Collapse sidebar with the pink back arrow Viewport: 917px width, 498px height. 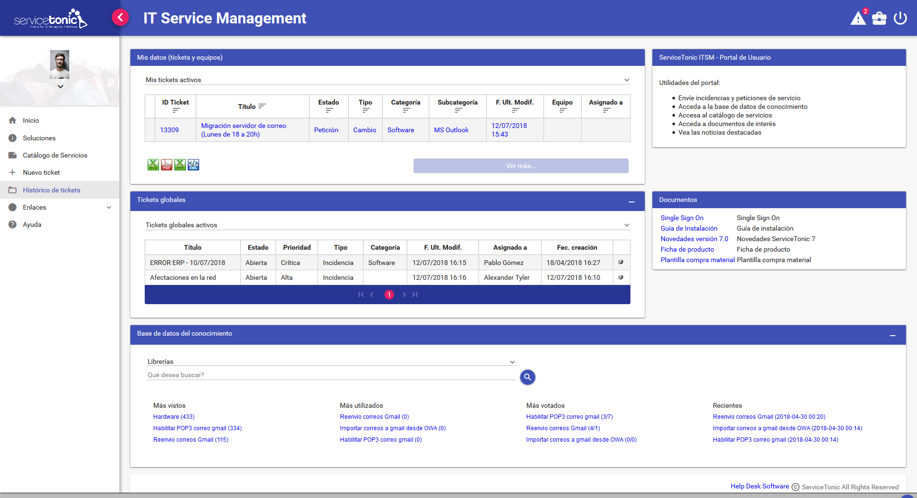[x=120, y=18]
